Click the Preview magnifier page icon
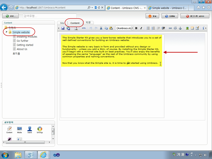The width and height of the screenshot is (212, 159). (76, 28)
